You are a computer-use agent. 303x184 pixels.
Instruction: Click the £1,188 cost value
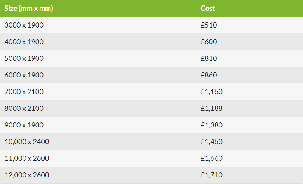(212, 108)
